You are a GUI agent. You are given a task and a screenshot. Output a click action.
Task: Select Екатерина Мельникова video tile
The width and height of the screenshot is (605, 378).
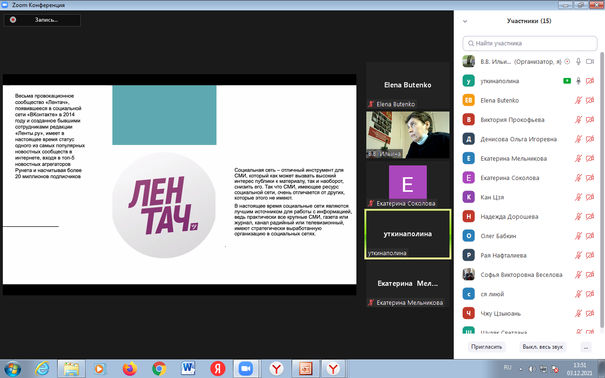(x=407, y=283)
